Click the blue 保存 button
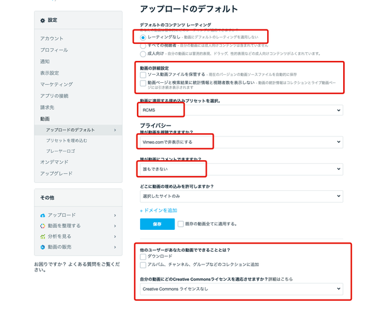This screenshot has height=309, width=377. [x=157, y=224]
